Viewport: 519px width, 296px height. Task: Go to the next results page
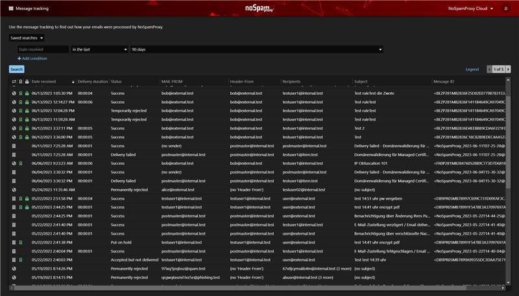(508, 69)
